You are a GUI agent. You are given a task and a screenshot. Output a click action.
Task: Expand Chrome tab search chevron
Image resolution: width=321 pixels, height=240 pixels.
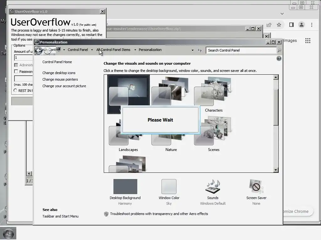tap(282, 14)
